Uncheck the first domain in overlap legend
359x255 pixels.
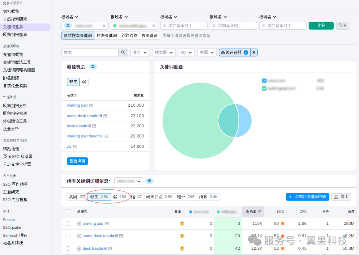point(264,81)
